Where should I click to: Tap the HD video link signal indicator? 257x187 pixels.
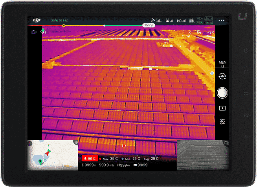[181, 20]
